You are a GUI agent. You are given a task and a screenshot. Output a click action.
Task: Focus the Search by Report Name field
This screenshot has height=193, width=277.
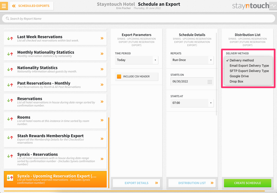tap(138, 18)
